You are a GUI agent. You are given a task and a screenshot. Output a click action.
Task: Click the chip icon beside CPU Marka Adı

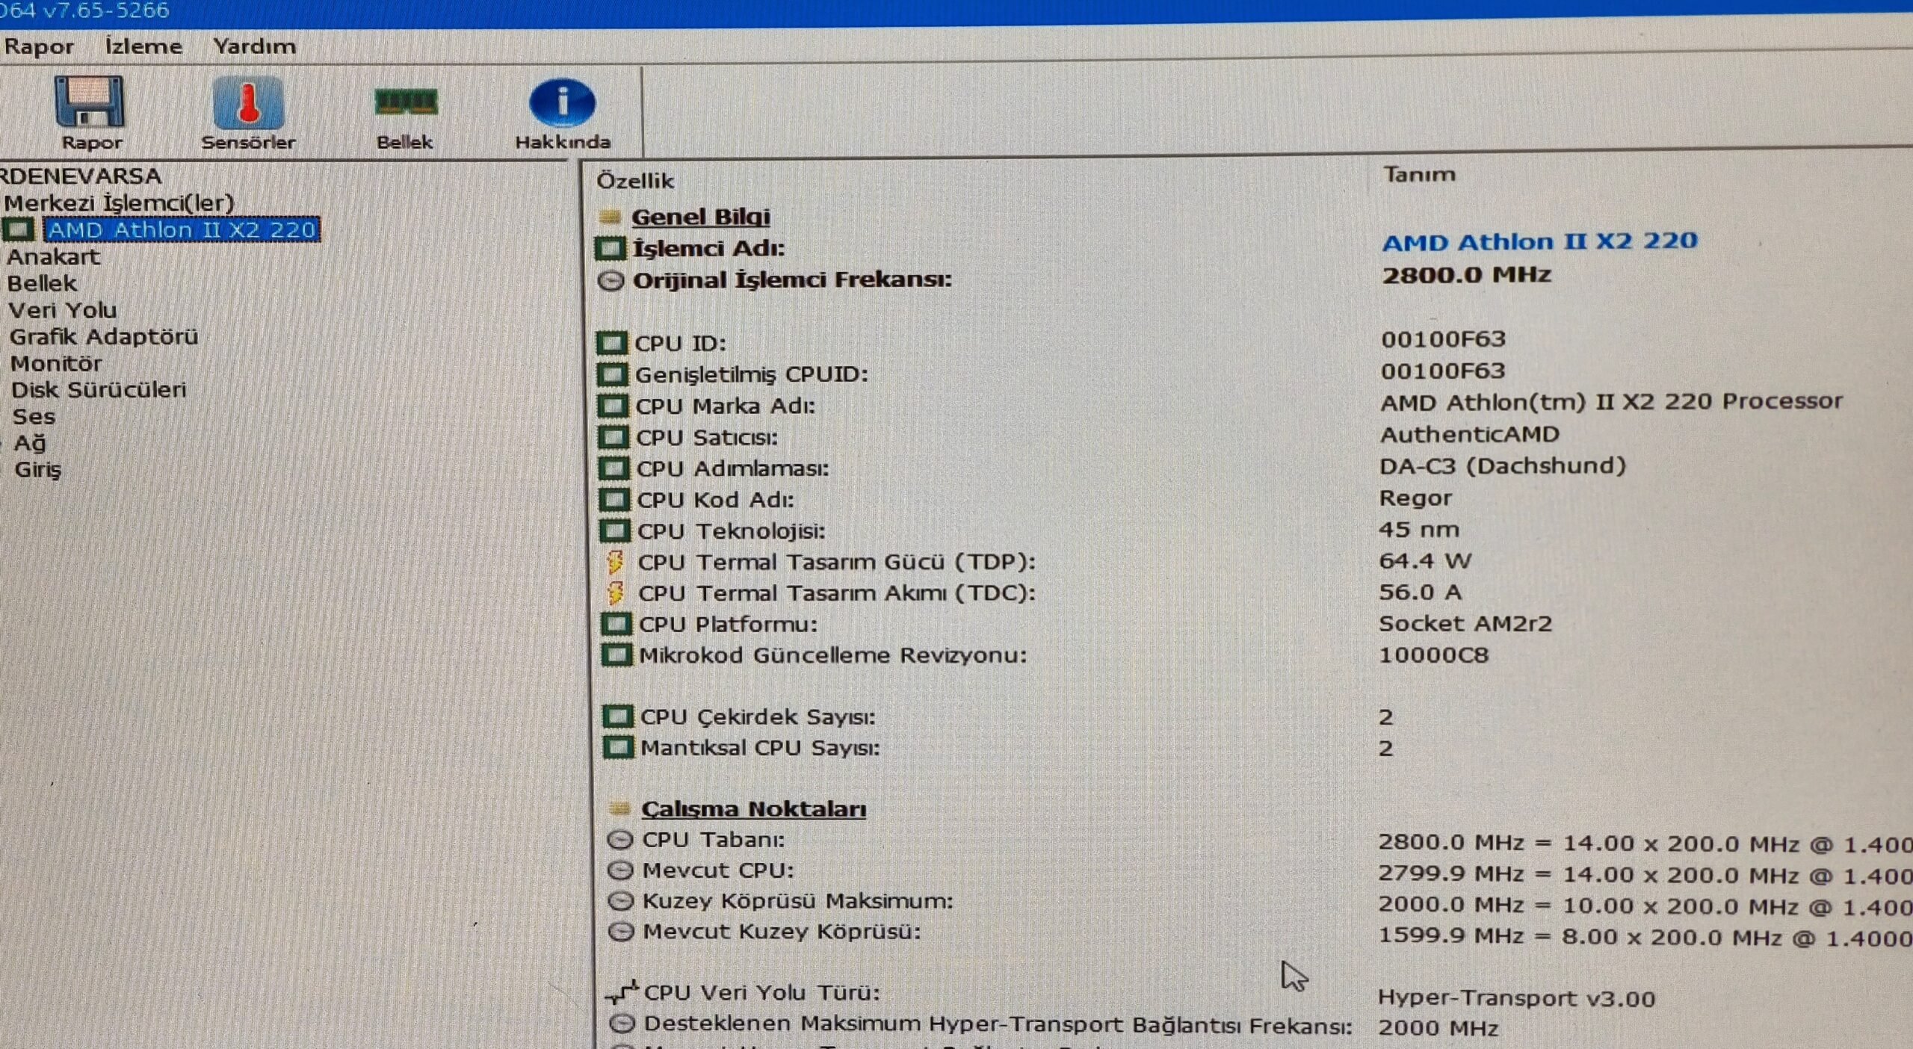coord(613,406)
